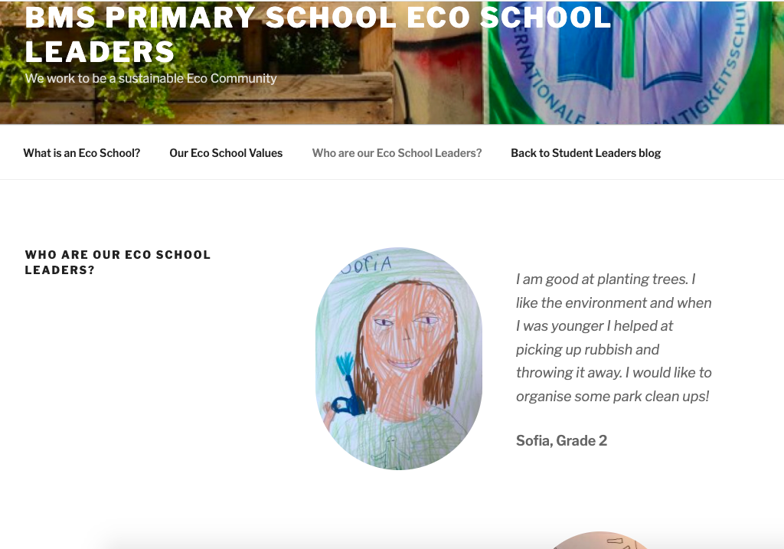
Task: Click the sidebar heading 'Who are our Eco School Leaders?'
Action: tap(118, 262)
